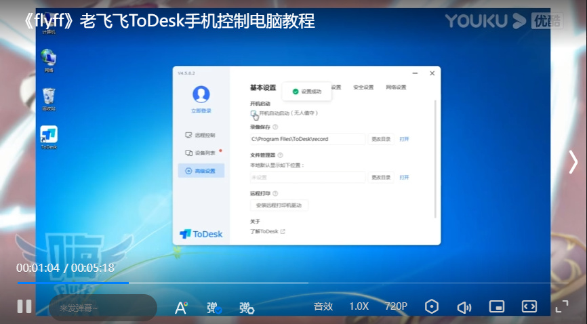
Task: Click 打开 link for file manager location
Action: click(404, 177)
